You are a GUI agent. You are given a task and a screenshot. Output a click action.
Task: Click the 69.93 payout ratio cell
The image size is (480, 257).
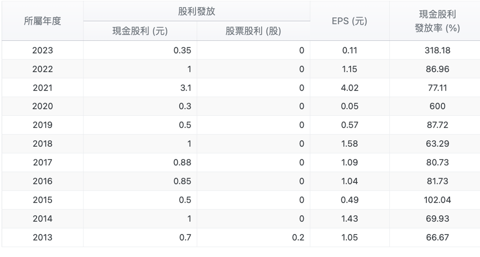437,219
